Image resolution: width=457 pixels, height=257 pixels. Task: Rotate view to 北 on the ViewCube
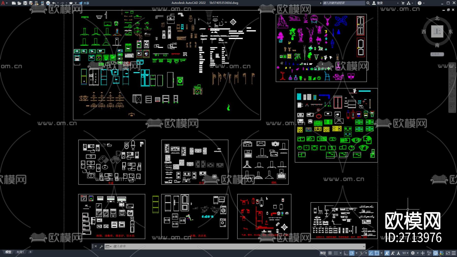tap(437, 18)
